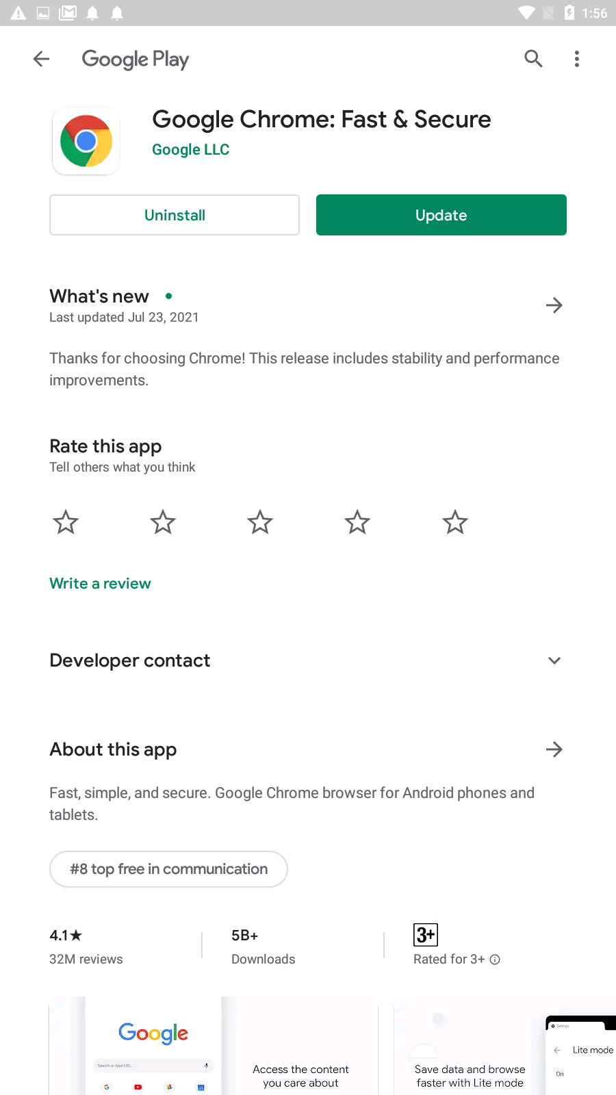Click the green Update button
This screenshot has width=616, height=1095.
coord(441,215)
